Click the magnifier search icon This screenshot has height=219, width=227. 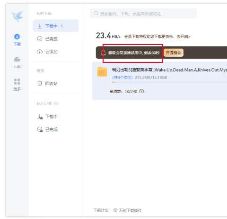(x=96, y=13)
